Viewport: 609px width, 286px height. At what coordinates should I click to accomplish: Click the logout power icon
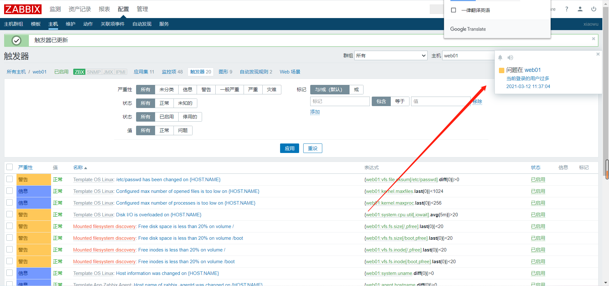pos(593,9)
